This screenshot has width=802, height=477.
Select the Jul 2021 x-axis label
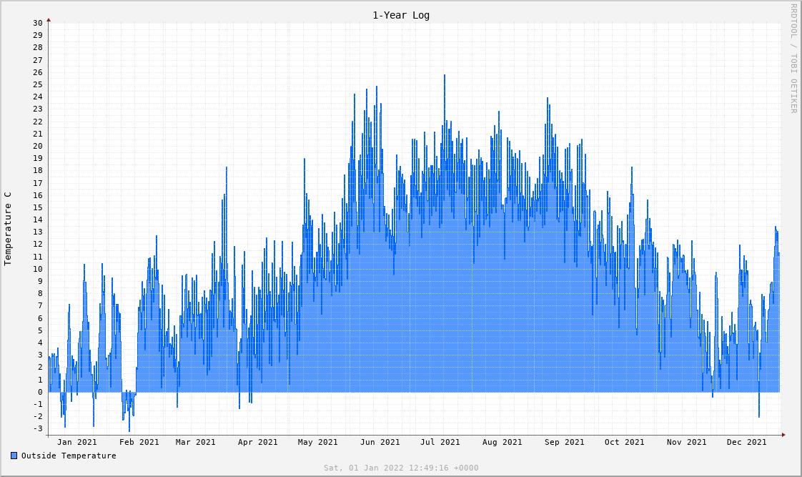tap(440, 442)
